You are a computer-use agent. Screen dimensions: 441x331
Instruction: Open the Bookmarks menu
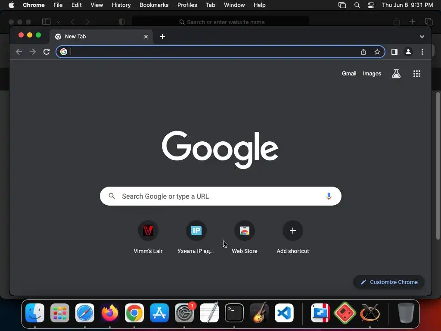pos(154,5)
